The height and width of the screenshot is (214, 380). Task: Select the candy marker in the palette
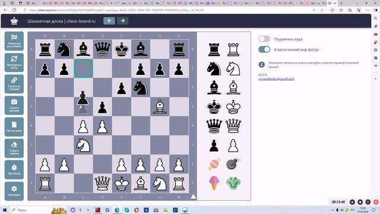click(214, 164)
